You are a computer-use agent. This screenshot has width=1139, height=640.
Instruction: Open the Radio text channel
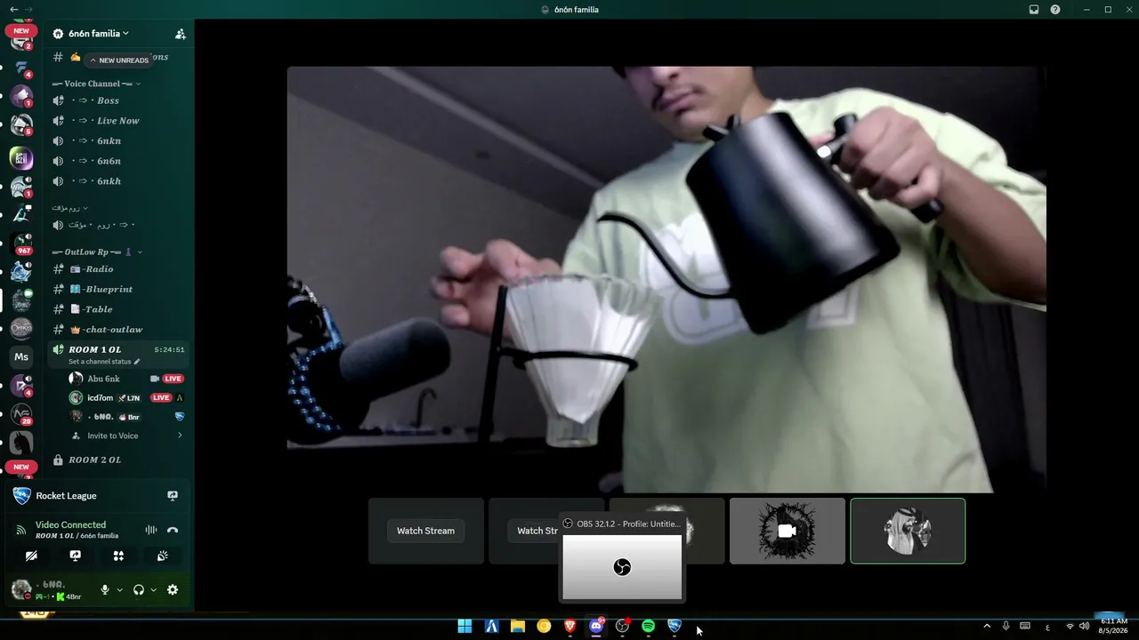(120, 269)
